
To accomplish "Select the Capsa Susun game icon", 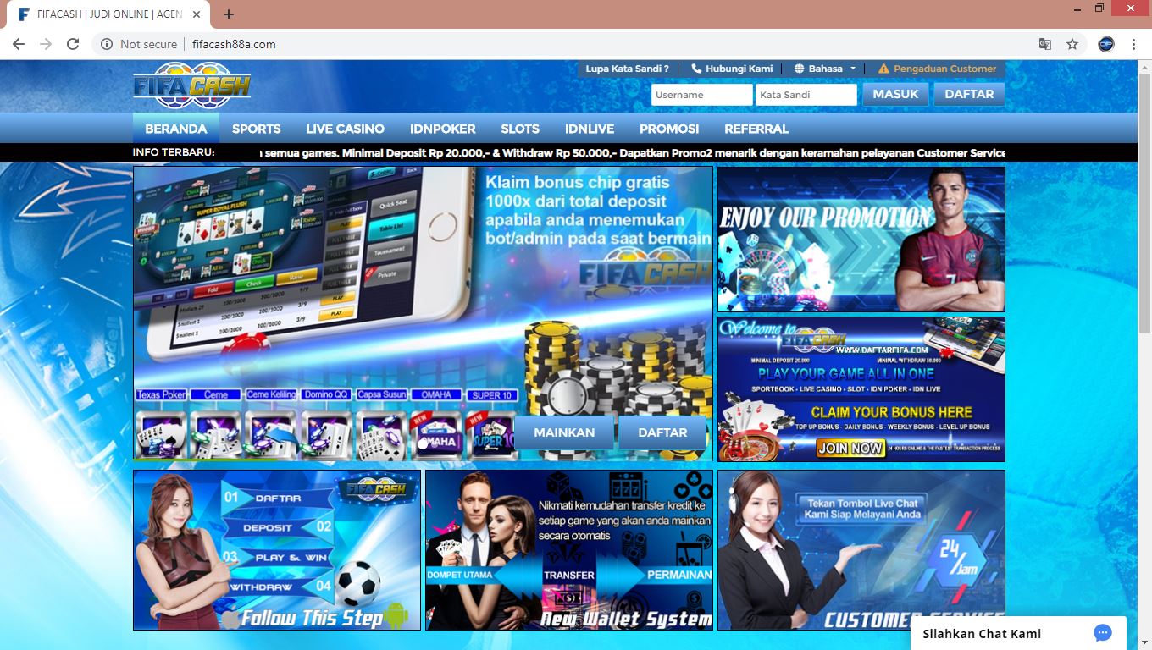I will [x=381, y=435].
